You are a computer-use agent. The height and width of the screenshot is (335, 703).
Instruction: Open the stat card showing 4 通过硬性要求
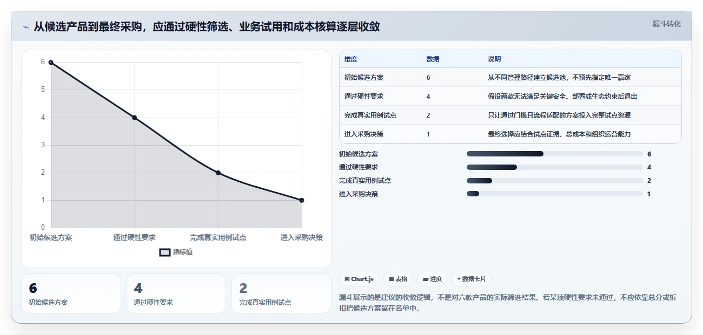176,293
